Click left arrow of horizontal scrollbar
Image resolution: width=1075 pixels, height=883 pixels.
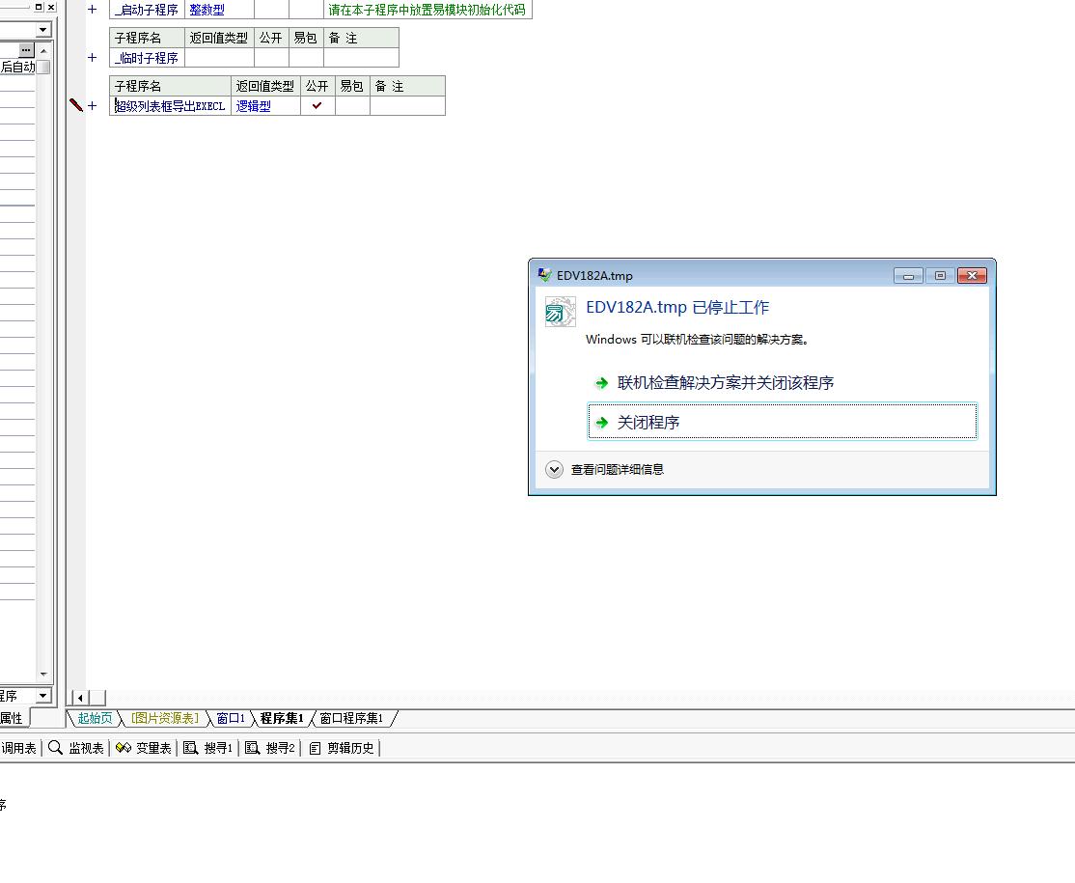tap(80, 698)
